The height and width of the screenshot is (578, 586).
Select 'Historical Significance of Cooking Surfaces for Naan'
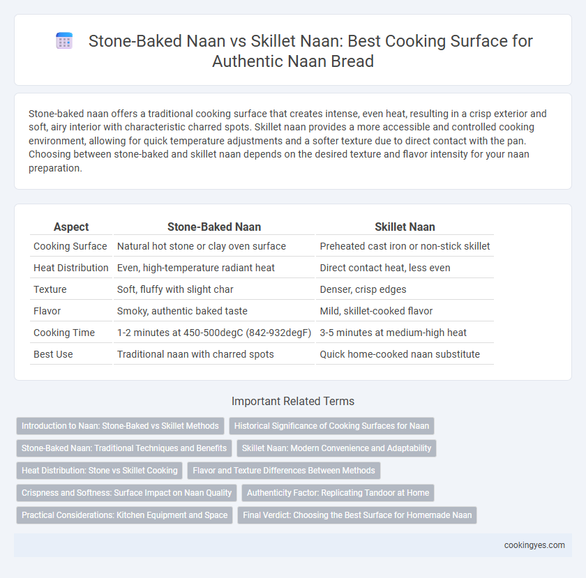(x=331, y=426)
